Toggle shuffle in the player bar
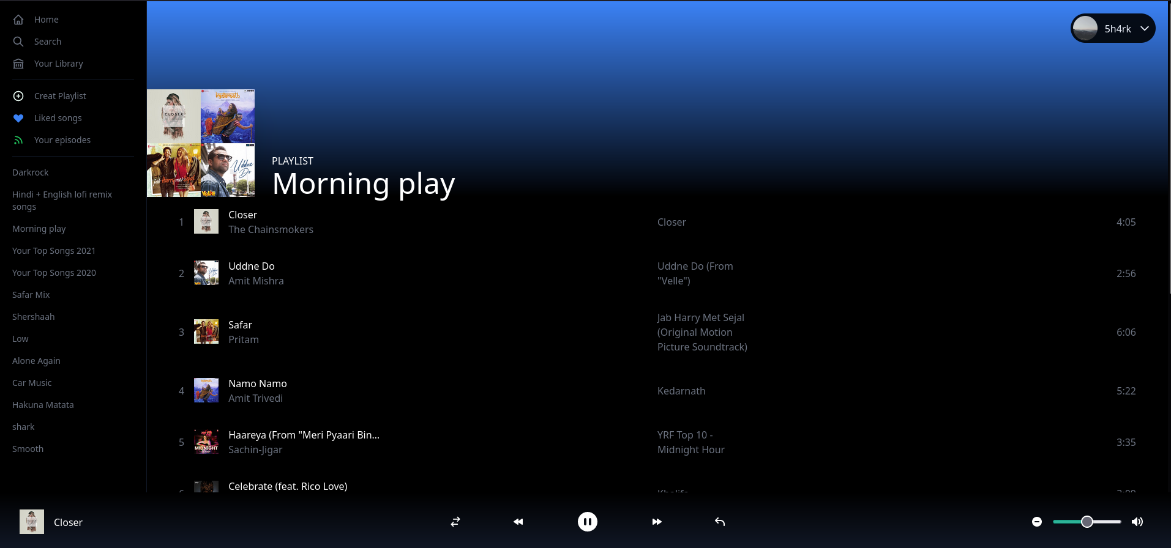Viewport: 1171px width, 548px height. point(455,522)
